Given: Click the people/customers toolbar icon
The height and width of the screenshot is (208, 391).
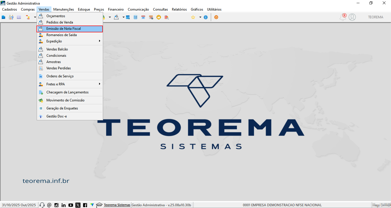Looking at the screenshot, I should pos(11,17).
